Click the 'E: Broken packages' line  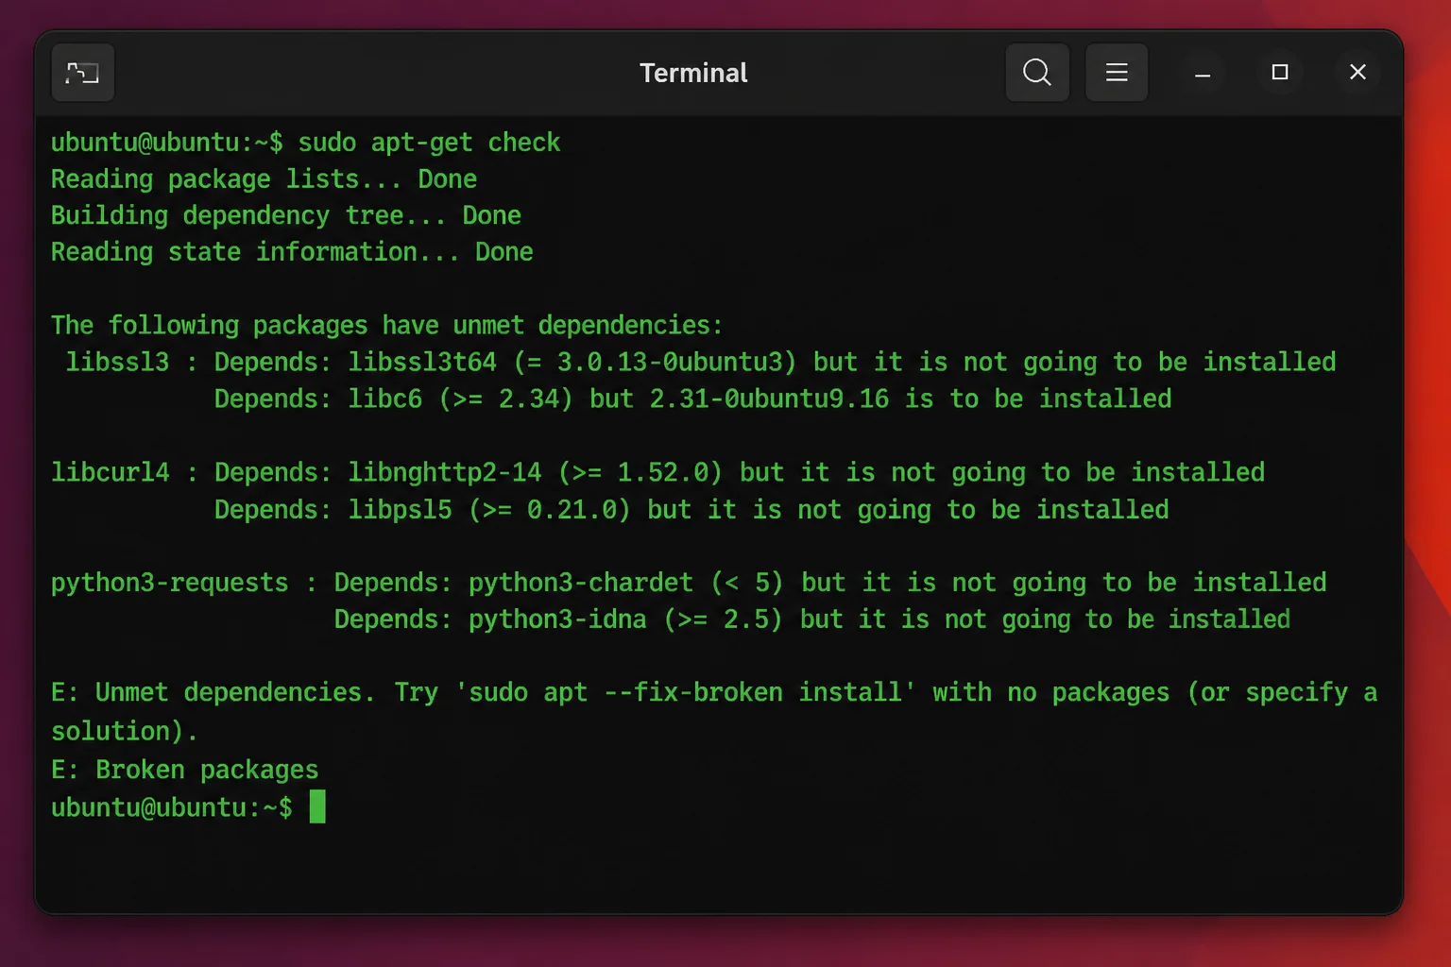(184, 770)
